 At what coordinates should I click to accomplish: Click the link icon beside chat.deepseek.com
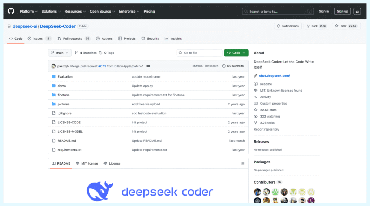click(x=255, y=76)
